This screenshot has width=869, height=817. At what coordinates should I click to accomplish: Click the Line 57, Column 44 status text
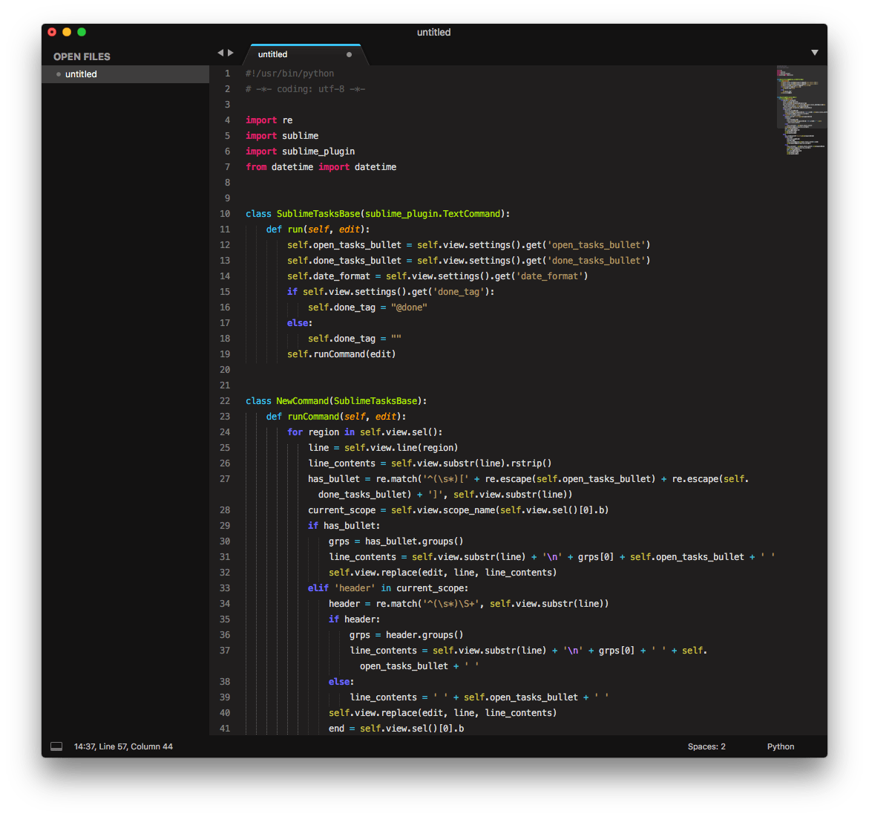tap(123, 746)
